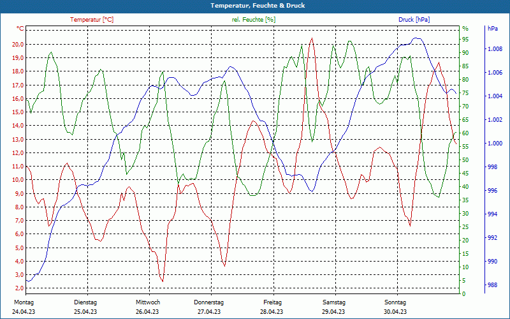
Task: Click the chart title 'Temperatur, Feuchte & Druck'
Action: pyautogui.click(x=258, y=6)
